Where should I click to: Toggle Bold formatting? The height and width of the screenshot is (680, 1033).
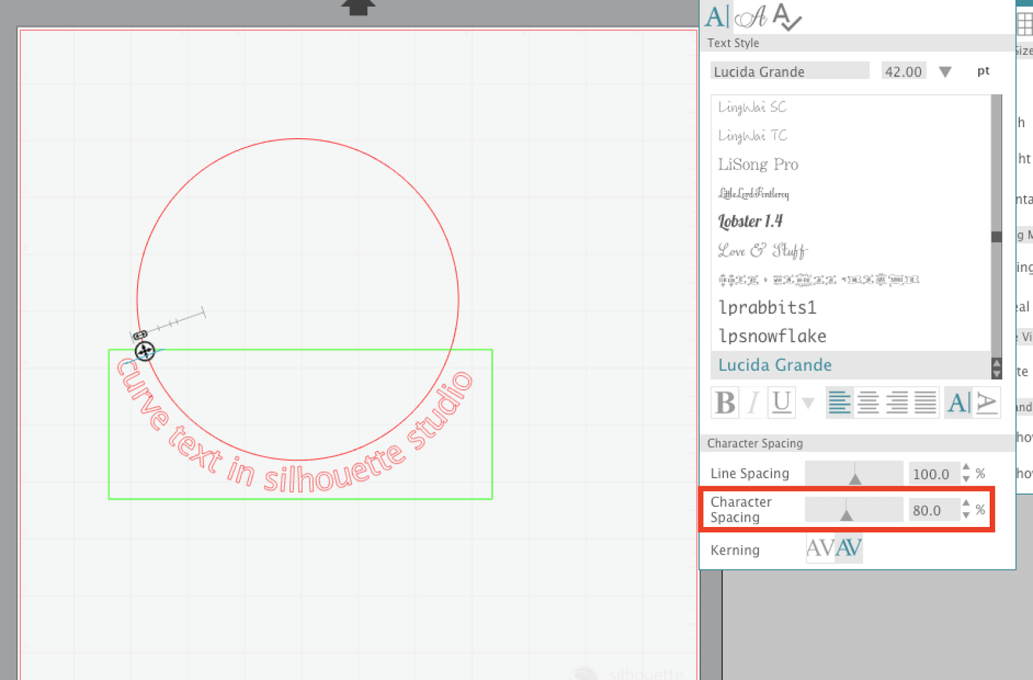(x=725, y=403)
